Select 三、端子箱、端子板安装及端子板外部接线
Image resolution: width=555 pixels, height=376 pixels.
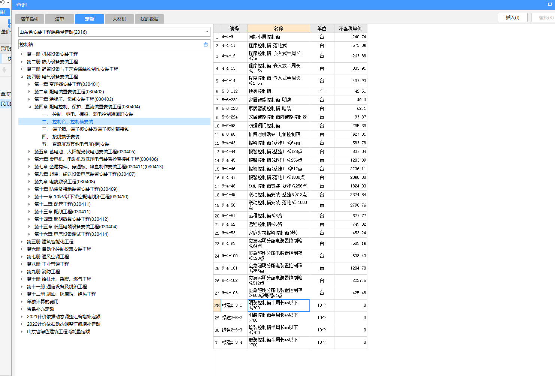click(x=85, y=129)
